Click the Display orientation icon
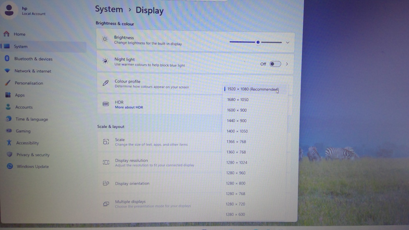The image size is (409, 230). coord(106,183)
